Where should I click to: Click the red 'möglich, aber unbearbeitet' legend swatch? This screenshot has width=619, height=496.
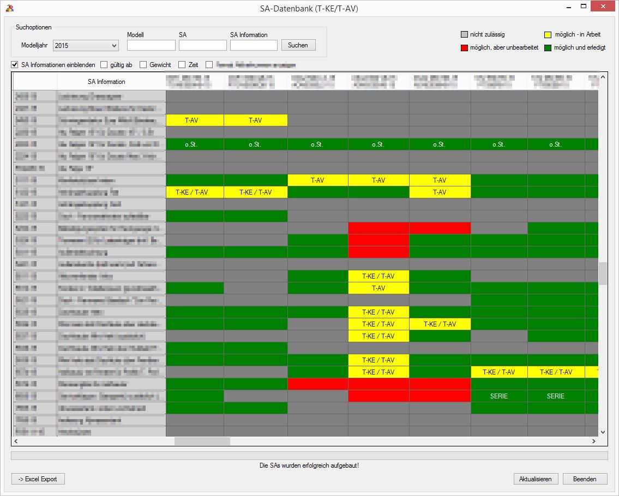point(465,48)
